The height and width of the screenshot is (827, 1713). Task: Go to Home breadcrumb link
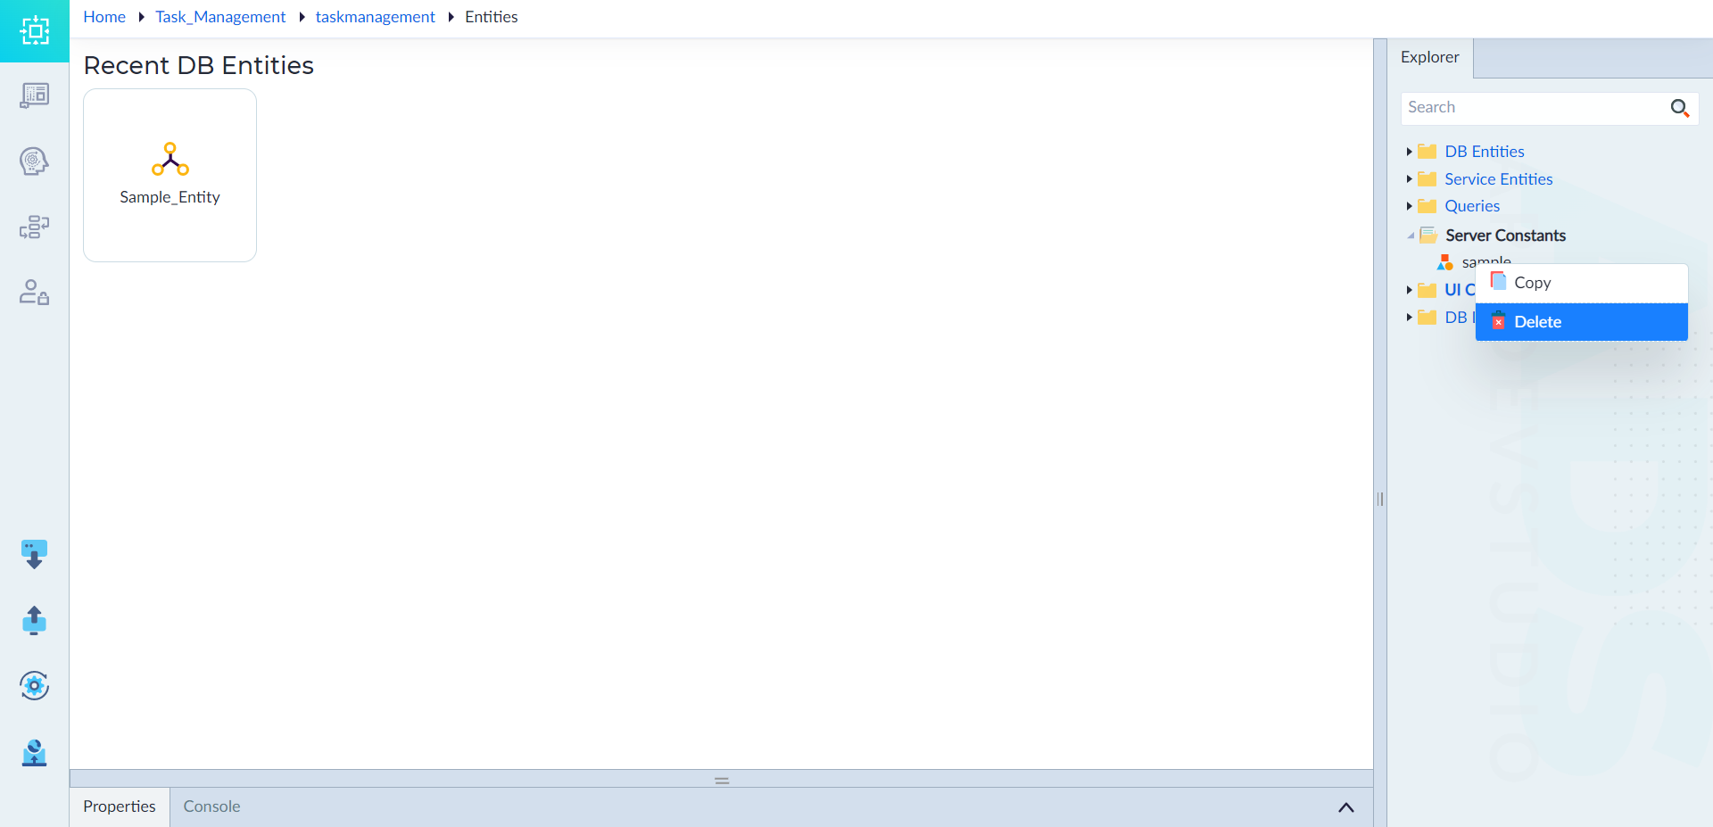(x=104, y=17)
